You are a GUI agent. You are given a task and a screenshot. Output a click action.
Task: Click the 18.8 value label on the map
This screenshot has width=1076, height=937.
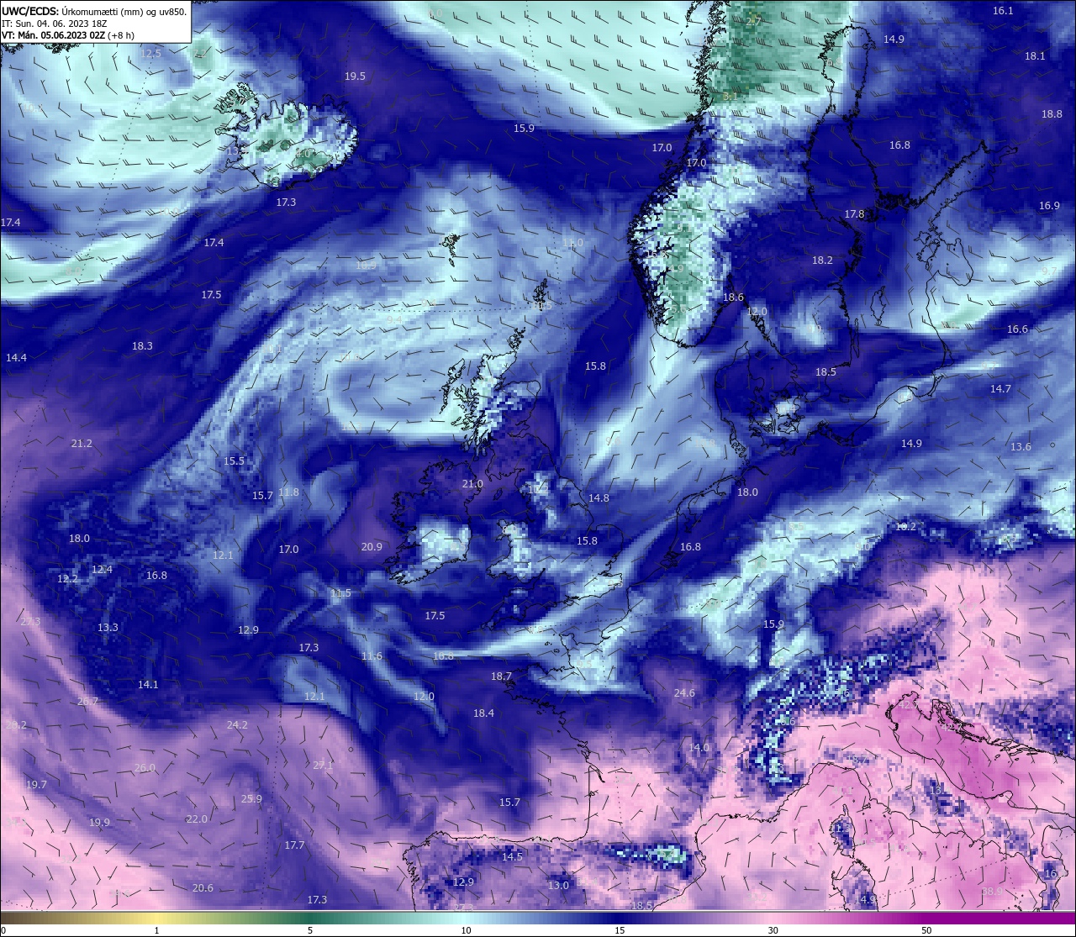coord(1052,114)
